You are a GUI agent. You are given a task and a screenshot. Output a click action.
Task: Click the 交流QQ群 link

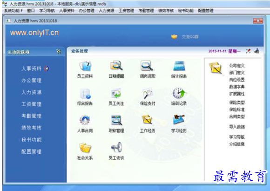tap(190, 37)
